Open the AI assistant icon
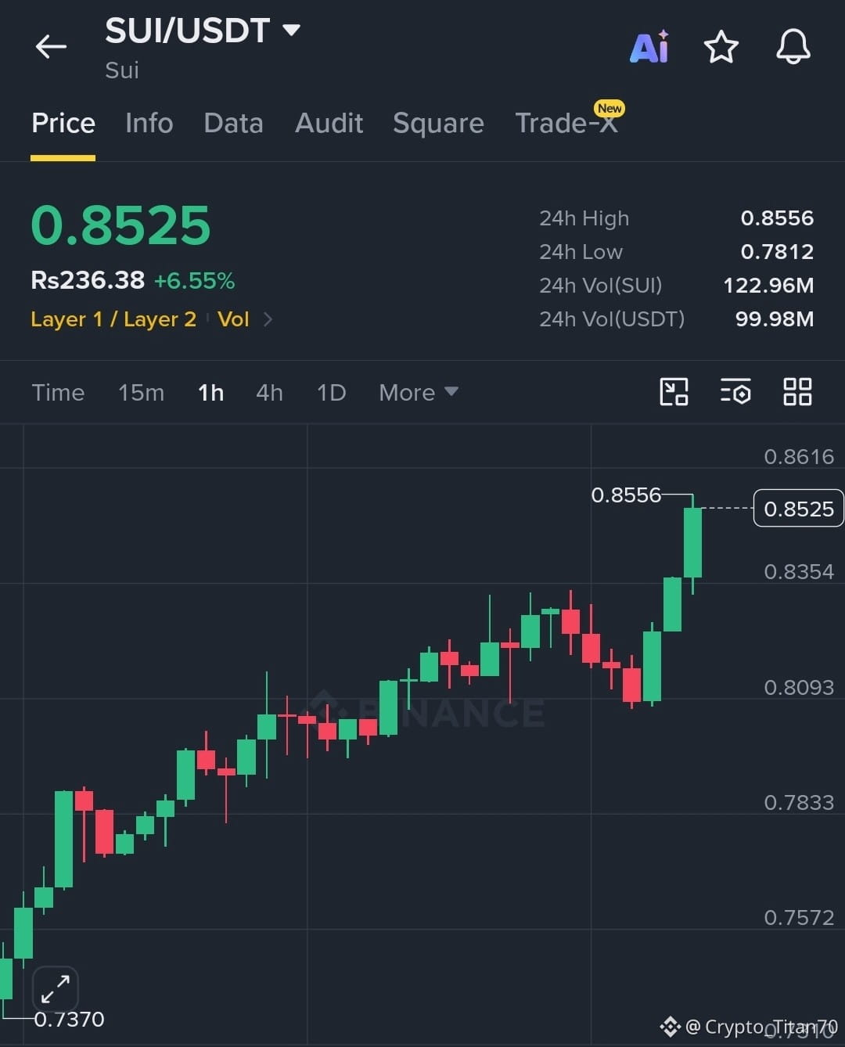845x1047 pixels. (649, 47)
